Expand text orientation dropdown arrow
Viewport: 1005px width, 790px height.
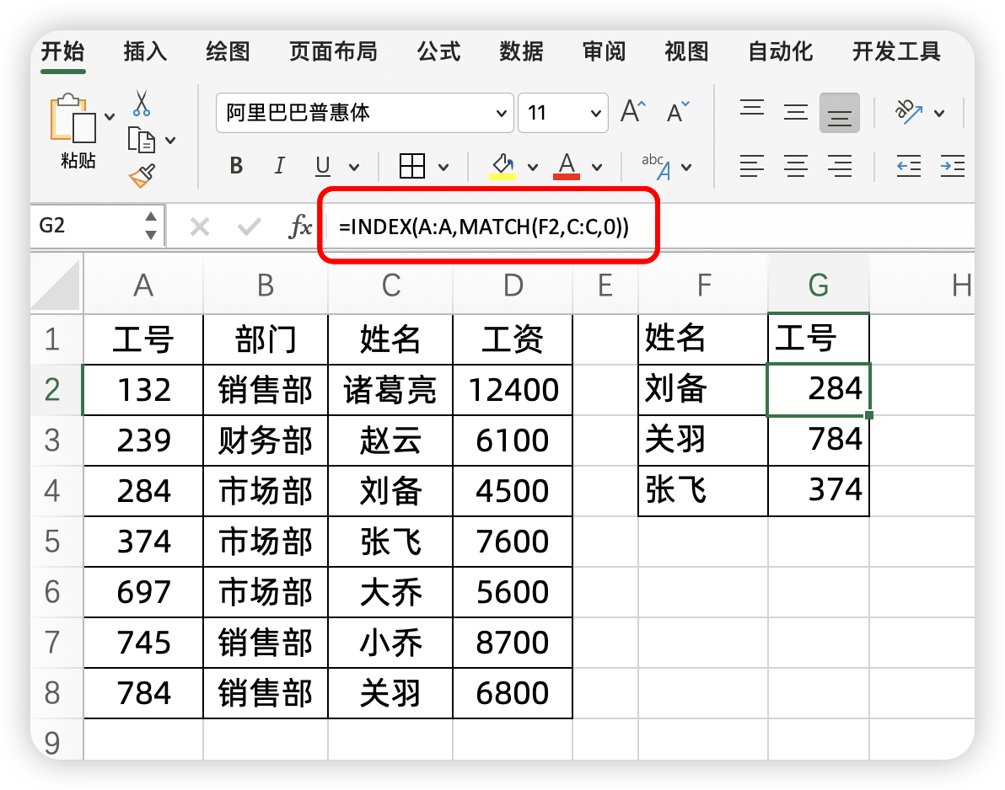click(x=939, y=114)
